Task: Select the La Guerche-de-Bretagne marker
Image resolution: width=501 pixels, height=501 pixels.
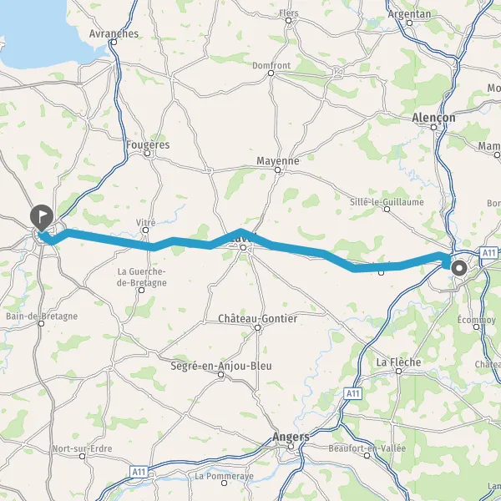Action: pyautogui.click(x=142, y=290)
